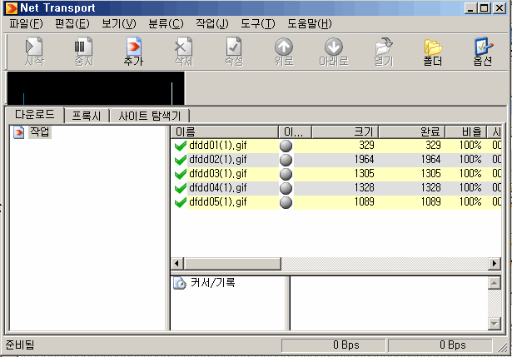Click gray status ball of dfdd05(1).gif
512x357 pixels.
286,202
